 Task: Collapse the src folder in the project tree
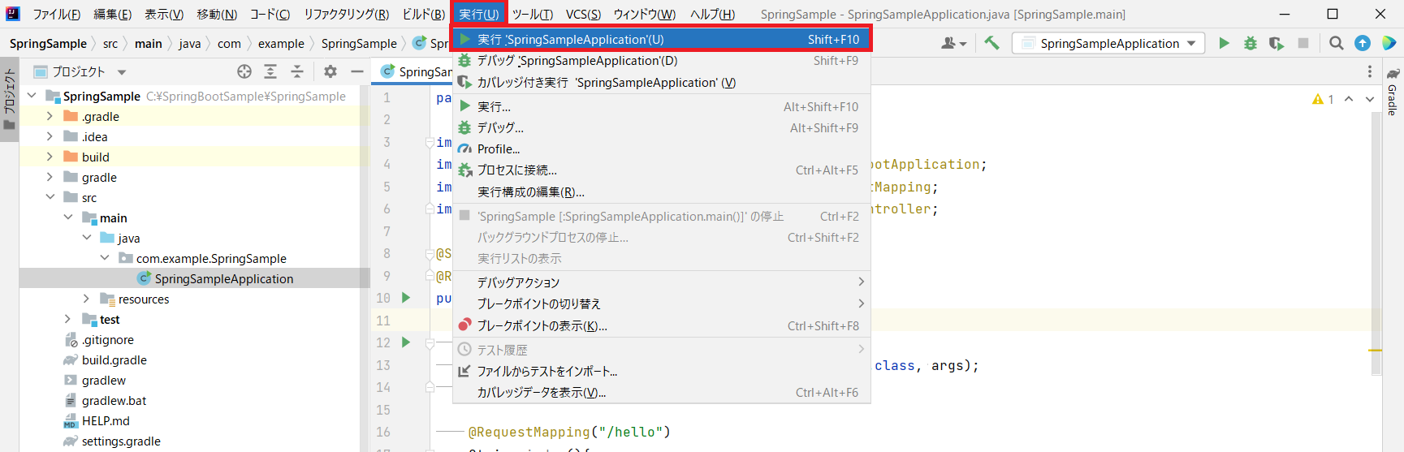[50, 197]
